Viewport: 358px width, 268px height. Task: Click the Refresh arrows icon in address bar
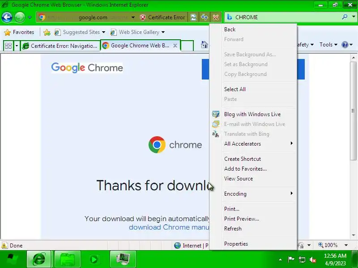205,17
